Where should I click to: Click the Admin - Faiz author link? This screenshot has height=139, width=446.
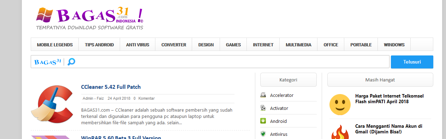[x=93, y=98]
